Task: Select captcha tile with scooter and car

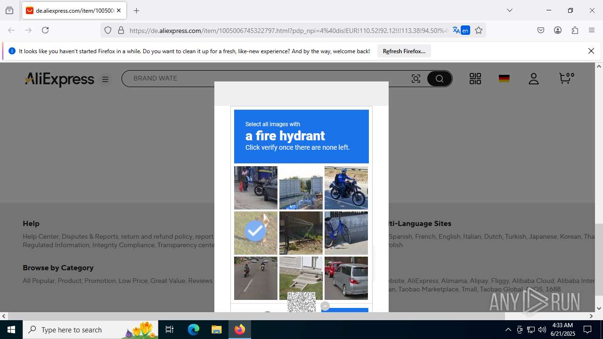Action: pos(256,188)
